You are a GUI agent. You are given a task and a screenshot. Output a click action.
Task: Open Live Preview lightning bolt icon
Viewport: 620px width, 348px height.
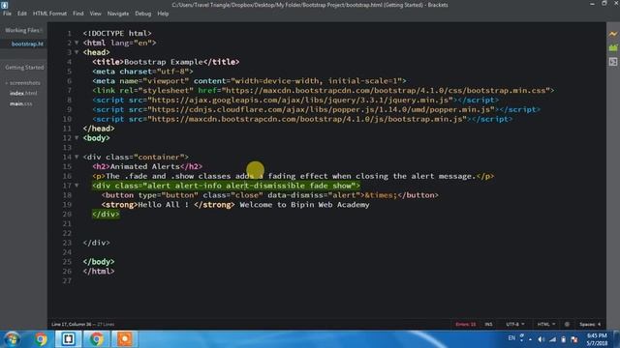coord(613,34)
